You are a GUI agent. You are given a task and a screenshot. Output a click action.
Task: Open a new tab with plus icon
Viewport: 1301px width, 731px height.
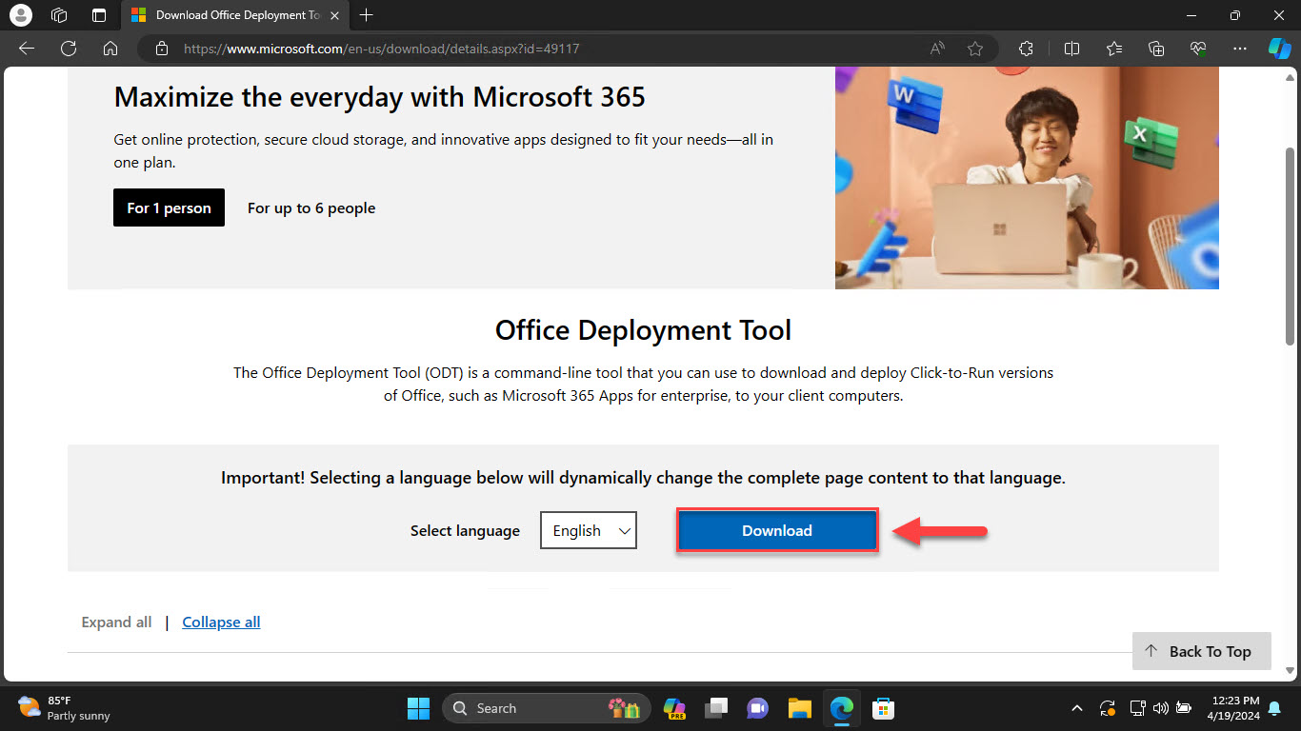pyautogui.click(x=367, y=15)
